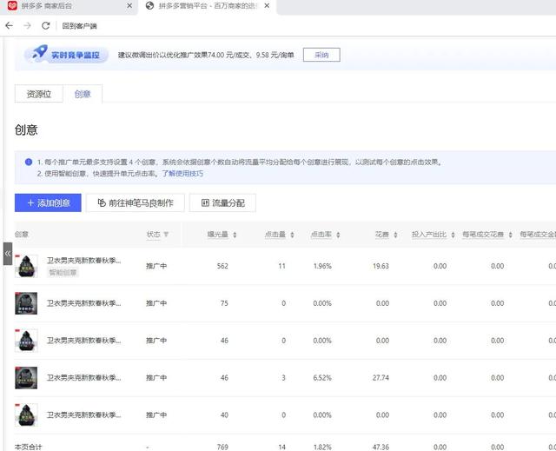Sort by 每笔成交花费 column arrows
Screen dimensions: 556x451
click(510, 235)
